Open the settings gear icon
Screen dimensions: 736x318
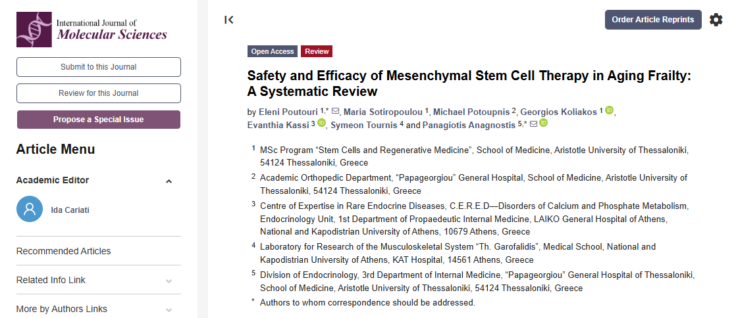pos(716,20)
